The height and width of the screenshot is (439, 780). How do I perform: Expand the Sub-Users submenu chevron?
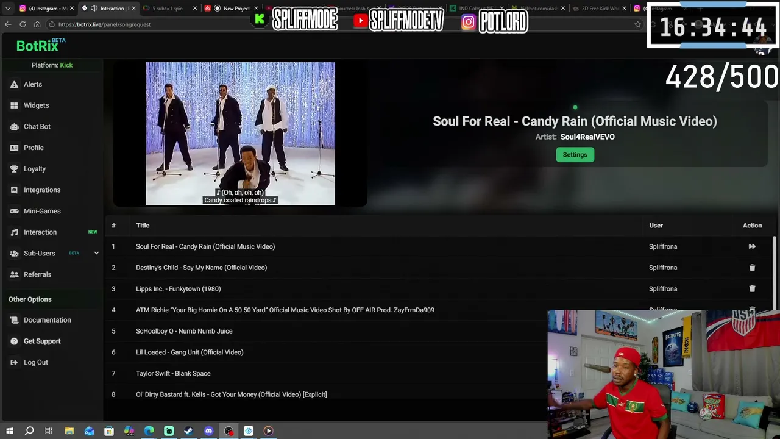[96, 253]
